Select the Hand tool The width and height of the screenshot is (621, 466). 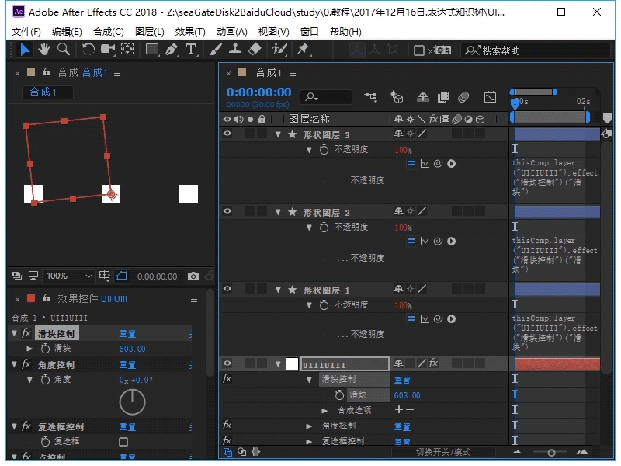coord(43,49)
